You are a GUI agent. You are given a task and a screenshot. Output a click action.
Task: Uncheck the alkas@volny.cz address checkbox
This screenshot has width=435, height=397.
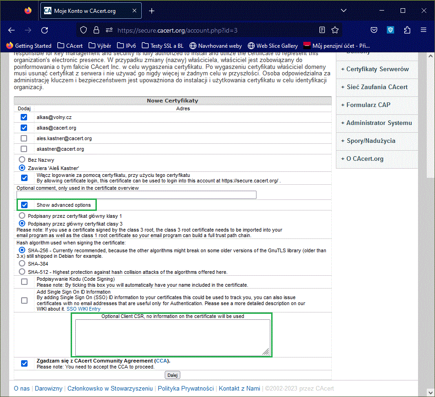coord(24,117)
